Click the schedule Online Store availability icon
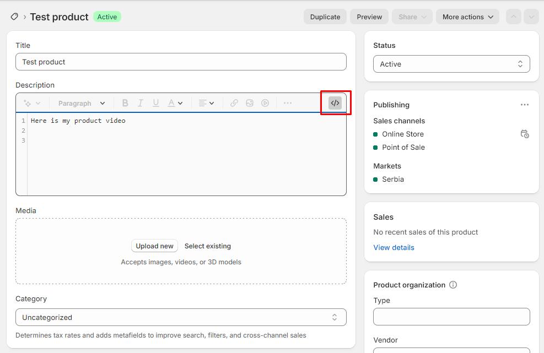This screenshot has width=544, height=353. pyautogui.click(x=525, y=134)
